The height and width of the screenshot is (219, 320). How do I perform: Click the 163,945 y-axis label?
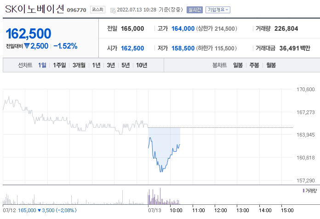click(x=305, y=135)
